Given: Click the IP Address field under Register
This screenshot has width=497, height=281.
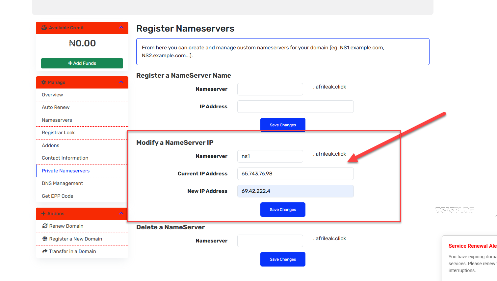Looking at the screenshot, I should [295, 107].
